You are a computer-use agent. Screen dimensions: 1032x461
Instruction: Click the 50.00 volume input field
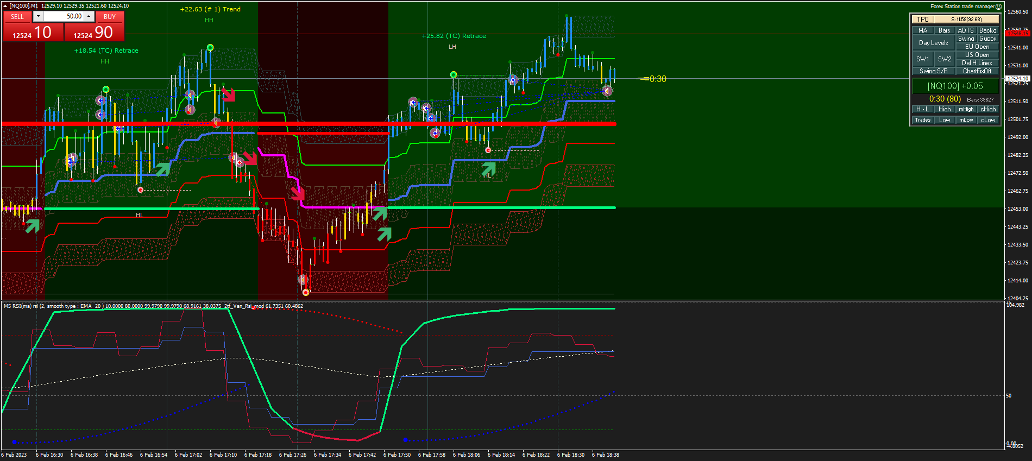pos(64,16)
